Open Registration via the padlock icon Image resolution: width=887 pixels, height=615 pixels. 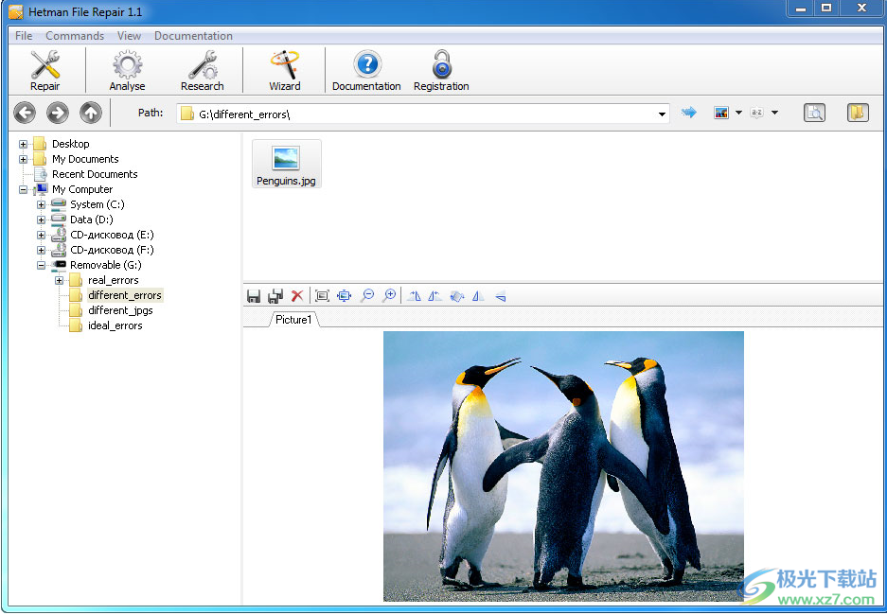tap(441, 71)
